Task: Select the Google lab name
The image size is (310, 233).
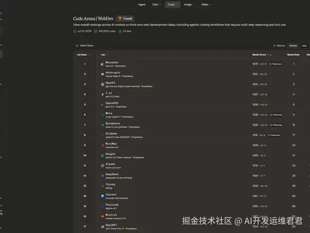Action: point(110,154)
